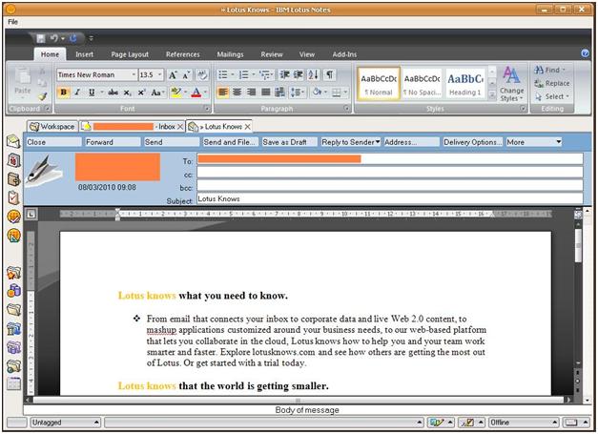Screen dimensions: 598x434
Task: Toggle Italic formatting
Action: (77, 93)
